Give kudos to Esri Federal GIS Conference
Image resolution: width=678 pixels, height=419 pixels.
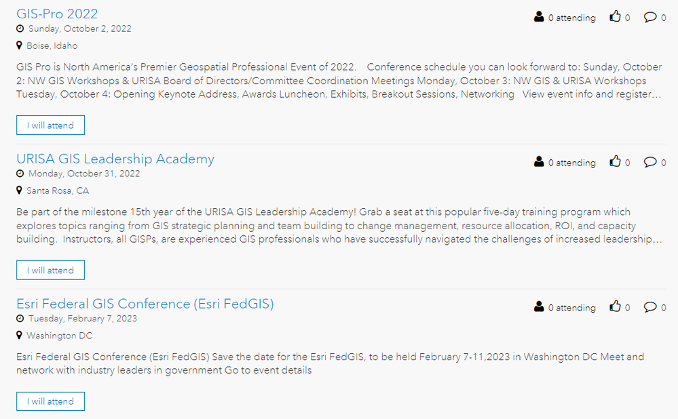click(x=615, y=306)
